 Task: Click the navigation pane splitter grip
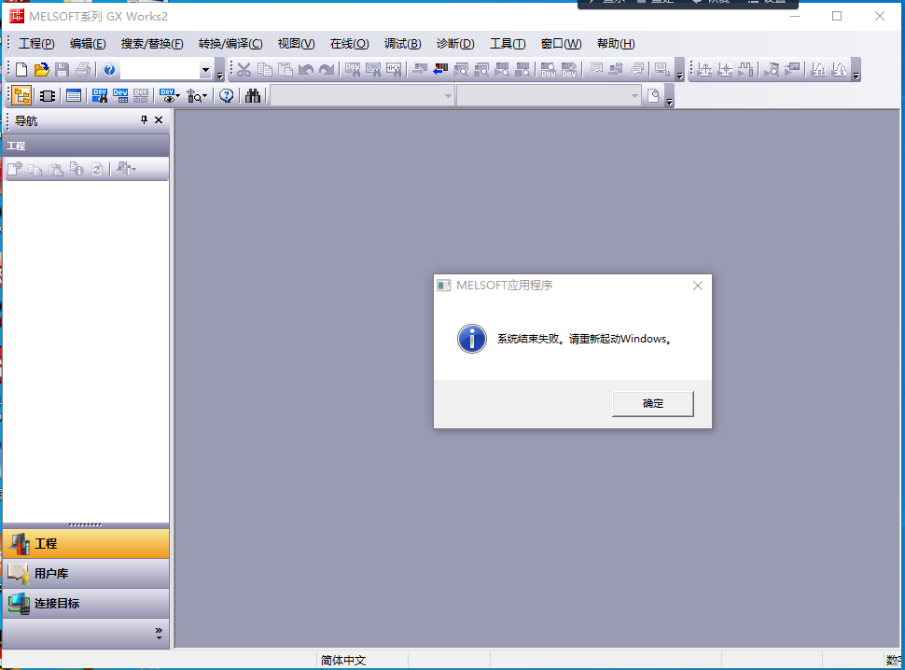tap(86, 525)
